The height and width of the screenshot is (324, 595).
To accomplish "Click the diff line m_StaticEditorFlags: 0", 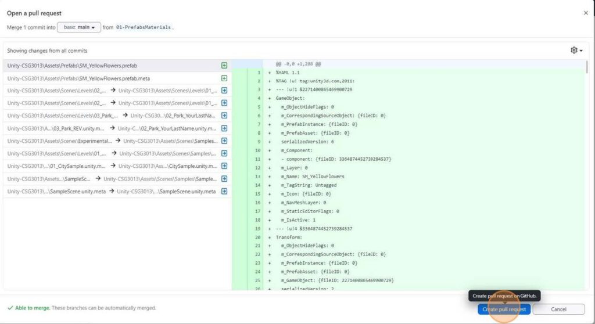I will [x=310, y=211].
